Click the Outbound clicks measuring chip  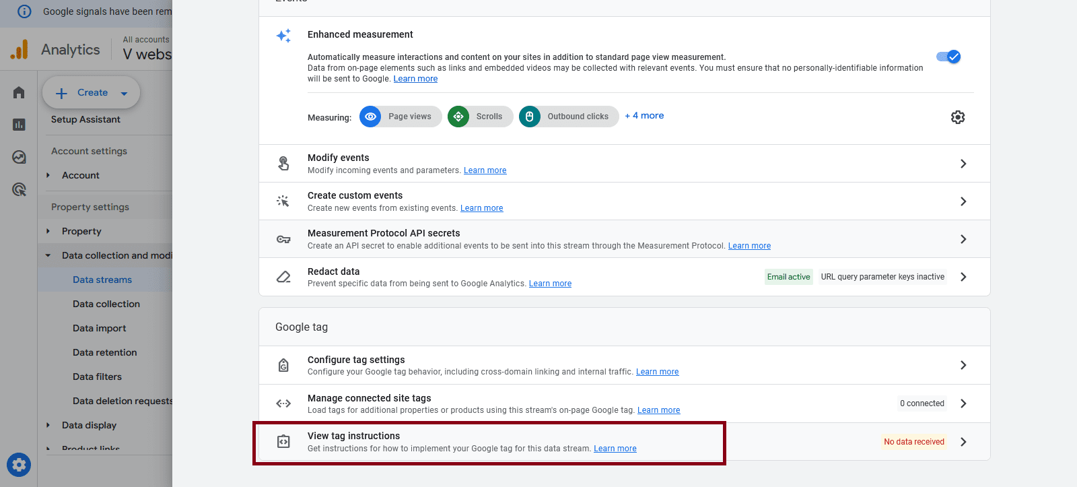(x=569, y=117)
